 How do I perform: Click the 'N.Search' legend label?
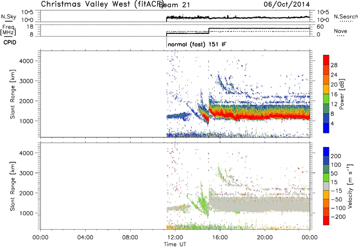click(345, 16)
